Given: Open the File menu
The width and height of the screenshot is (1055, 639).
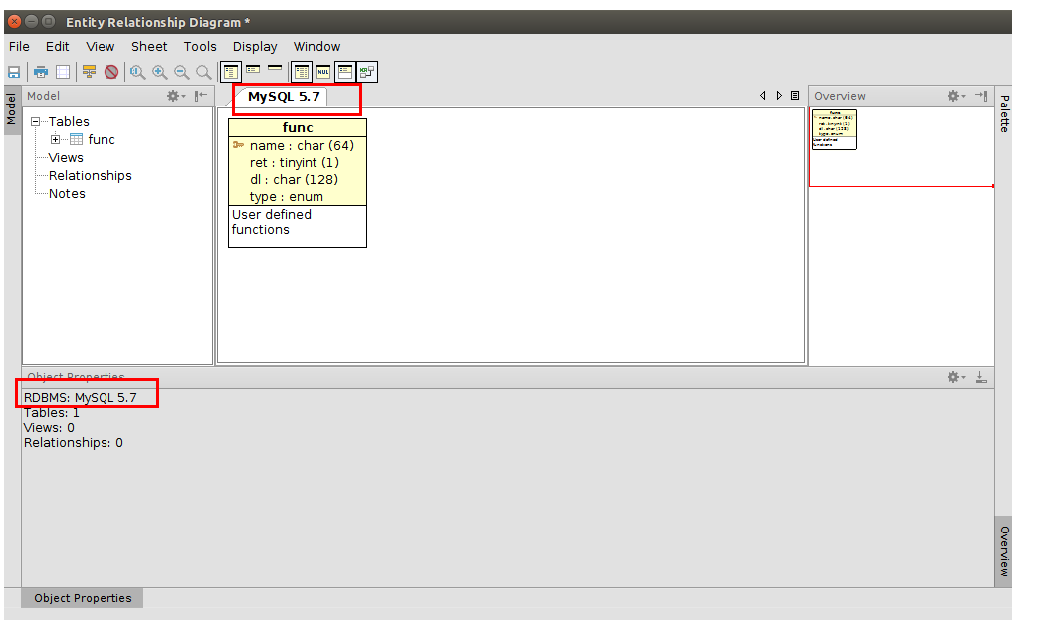Looking at the screenshot, I should tap(19, 47).
